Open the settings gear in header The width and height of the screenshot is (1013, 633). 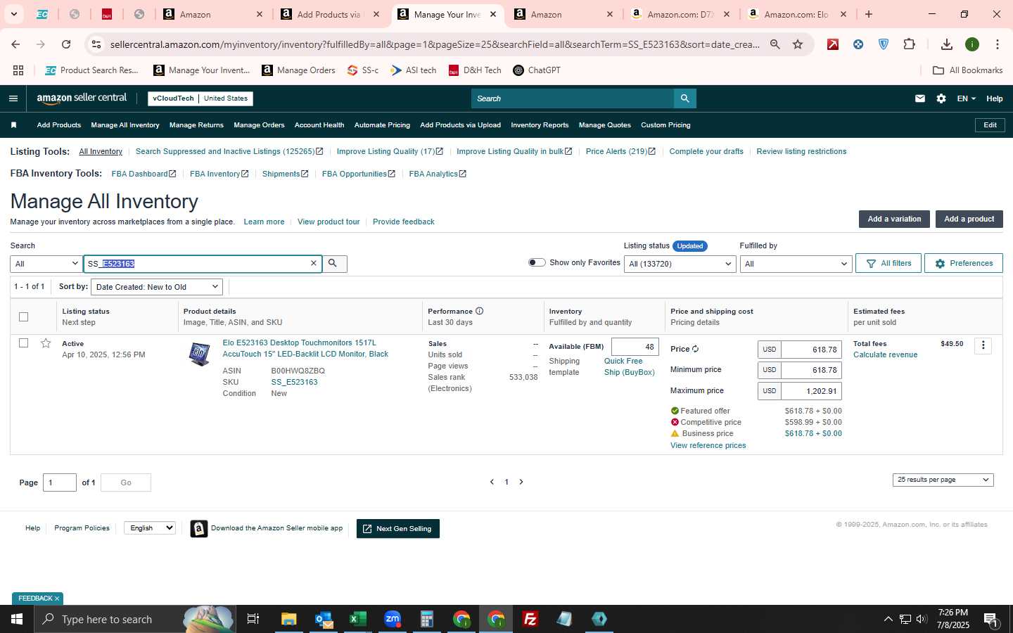pyautogui.click(x=941, y=98)
